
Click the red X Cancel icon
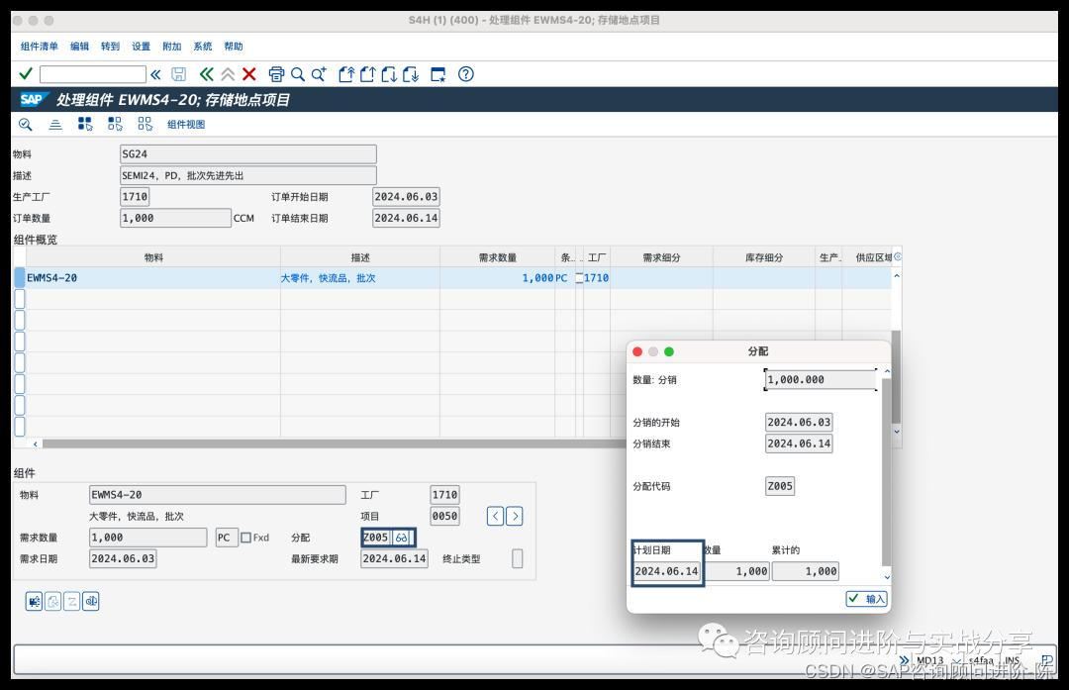click(249, 74)
